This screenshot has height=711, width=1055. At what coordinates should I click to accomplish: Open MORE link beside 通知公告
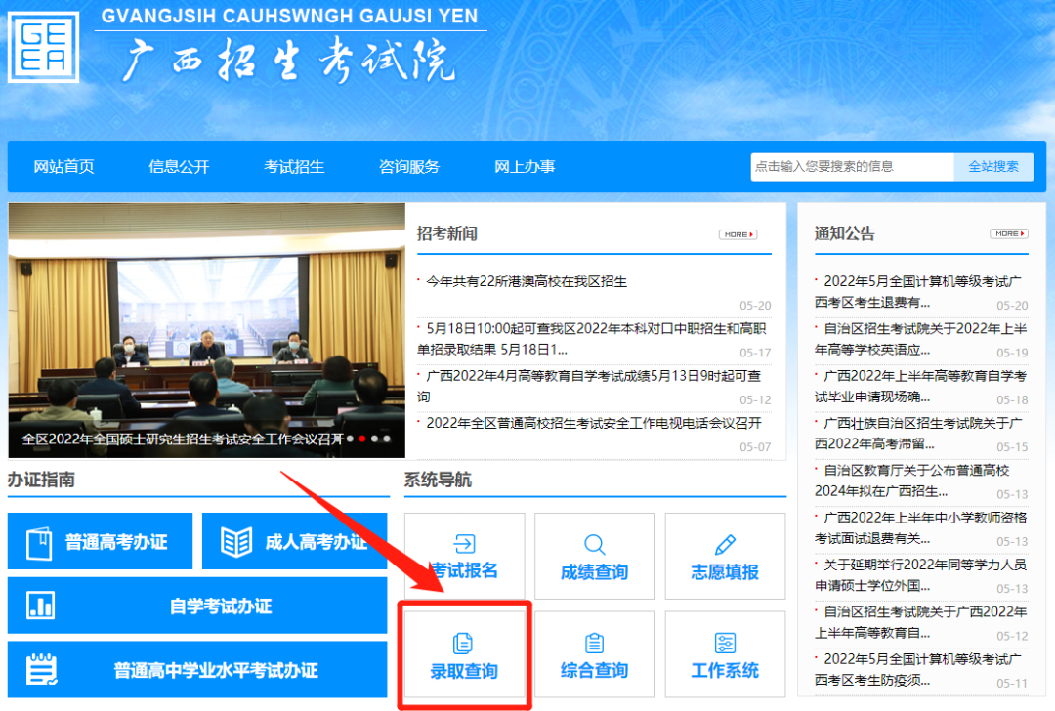click(x=1008, y=233)
